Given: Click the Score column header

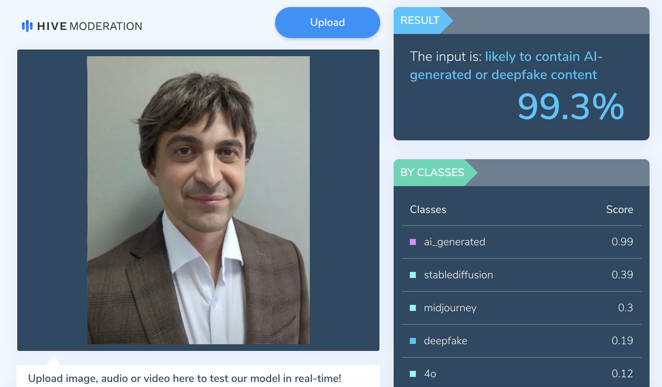Looking at the screenshot, I should (620, 210).
